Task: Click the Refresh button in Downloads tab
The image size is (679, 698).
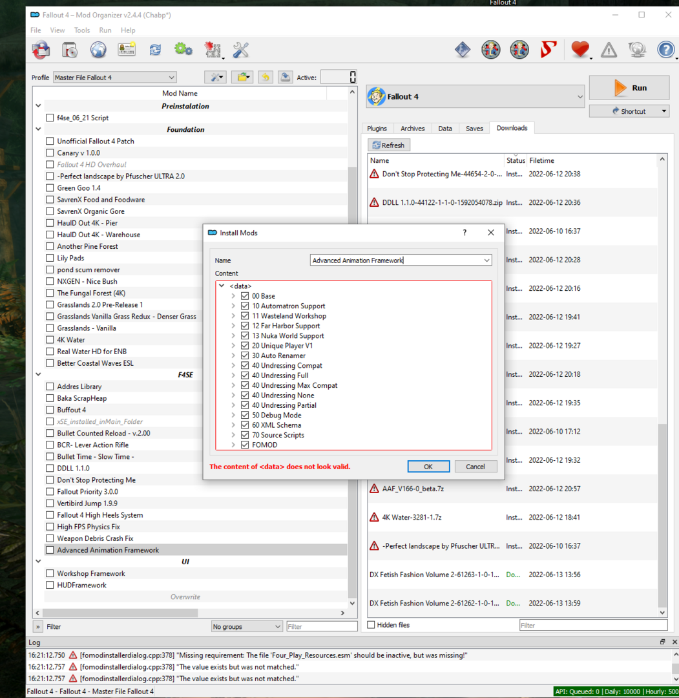Action: [x=388, y=145]
